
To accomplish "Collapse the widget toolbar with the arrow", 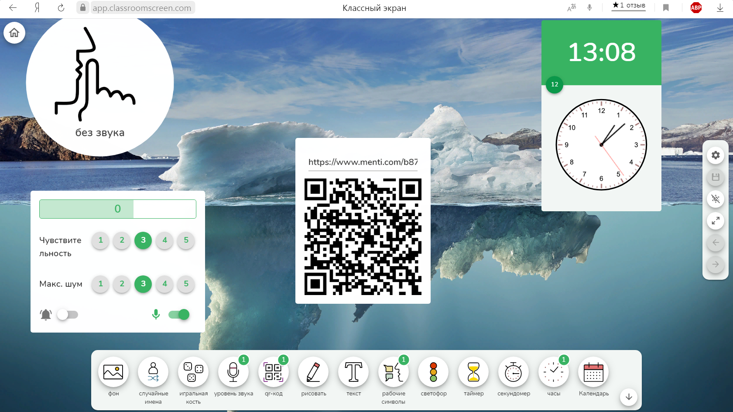I will click(629, 397).
